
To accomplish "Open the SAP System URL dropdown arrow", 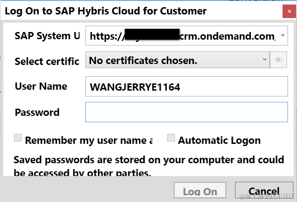I will (283, 35).
